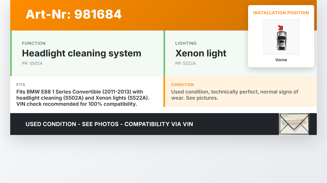Click the used condition description text

coord(235,95)
